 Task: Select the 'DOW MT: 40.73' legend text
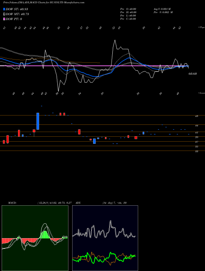click(x=17, y=14)
